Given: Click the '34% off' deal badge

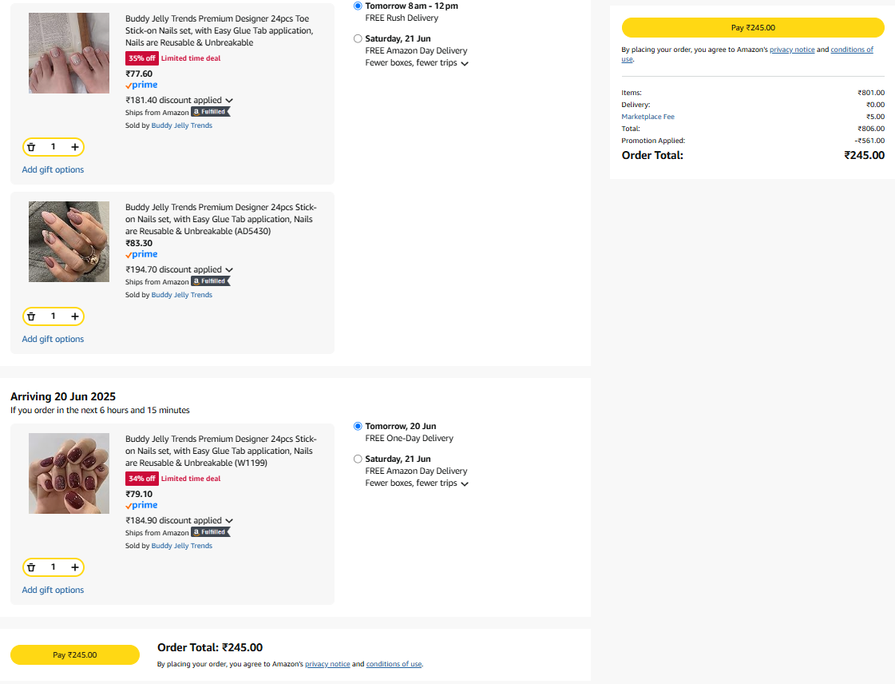Looking at the screenshot, I should (x=142, y=479).
